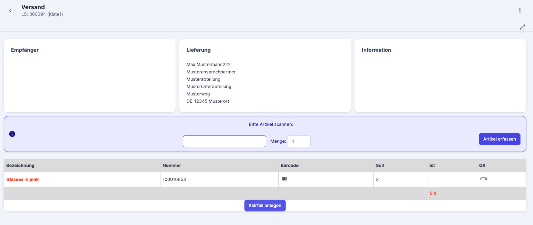This screenshot has width=533, height=225.
Task: Go back using the arrow beside Versand
Action: click(10, 11)
